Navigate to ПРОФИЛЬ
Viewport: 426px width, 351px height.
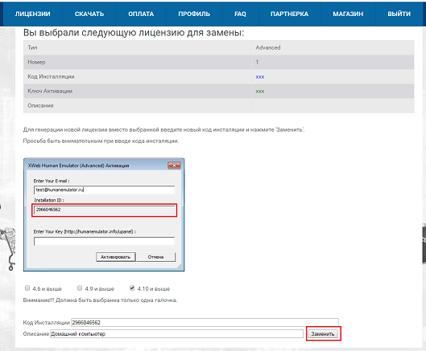pos(194,14)
